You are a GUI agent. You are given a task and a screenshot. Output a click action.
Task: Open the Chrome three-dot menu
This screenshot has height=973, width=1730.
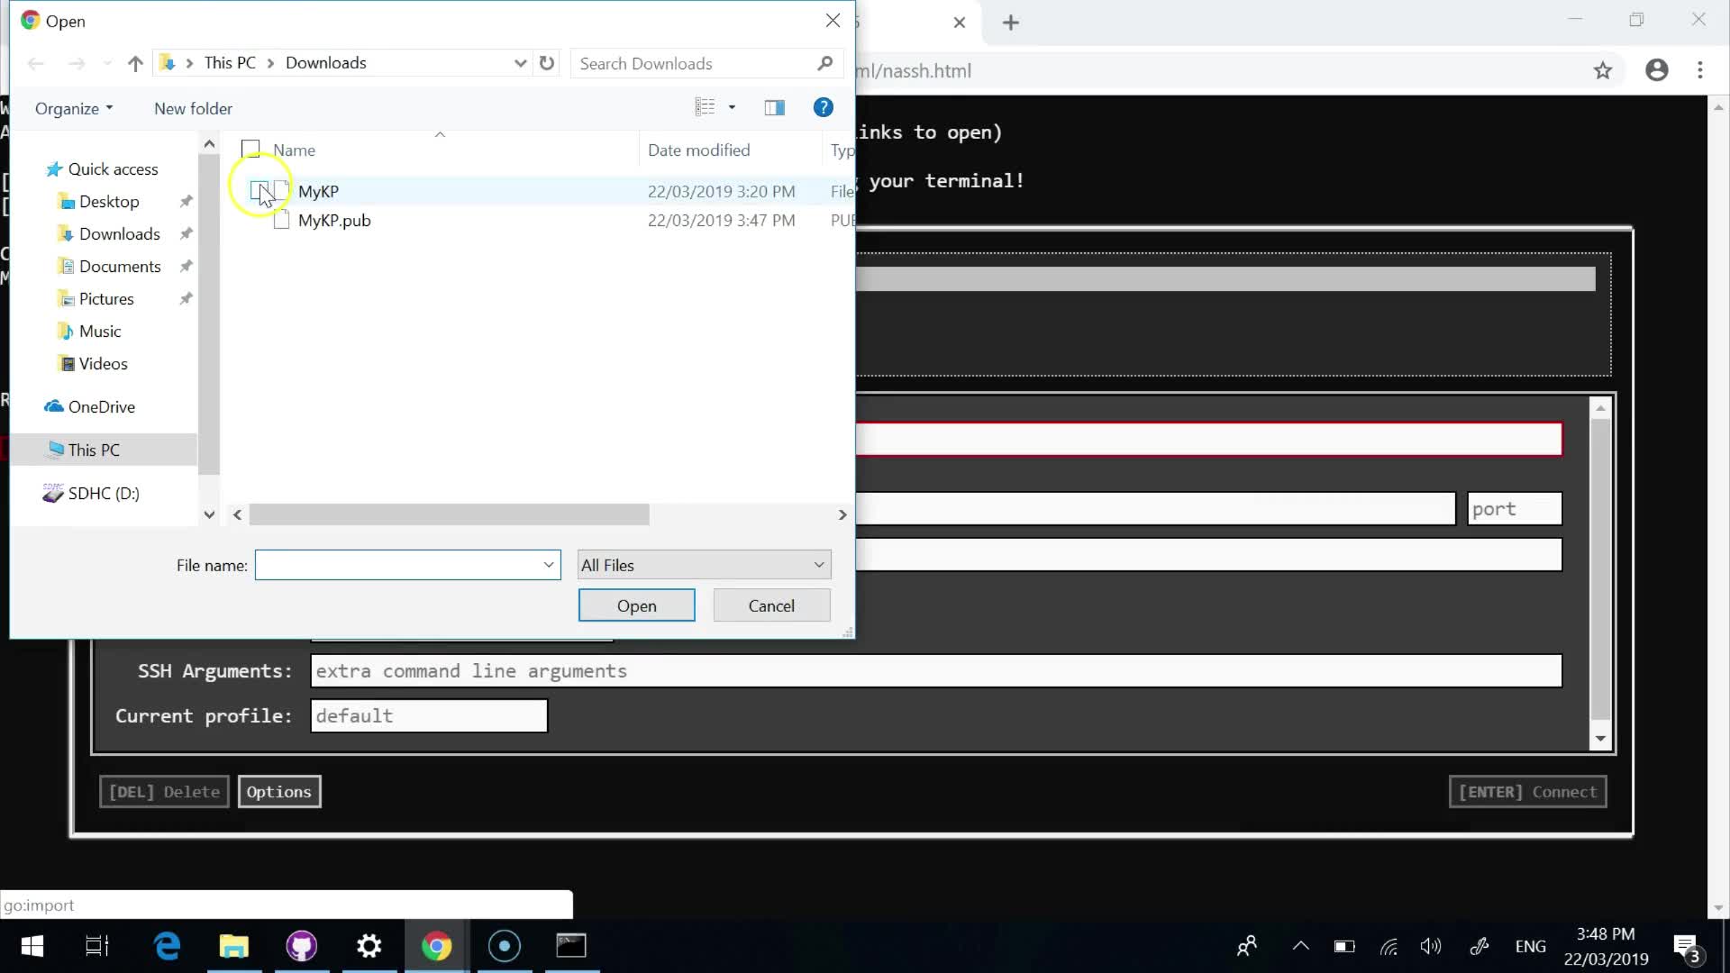tap(1700, 70)
